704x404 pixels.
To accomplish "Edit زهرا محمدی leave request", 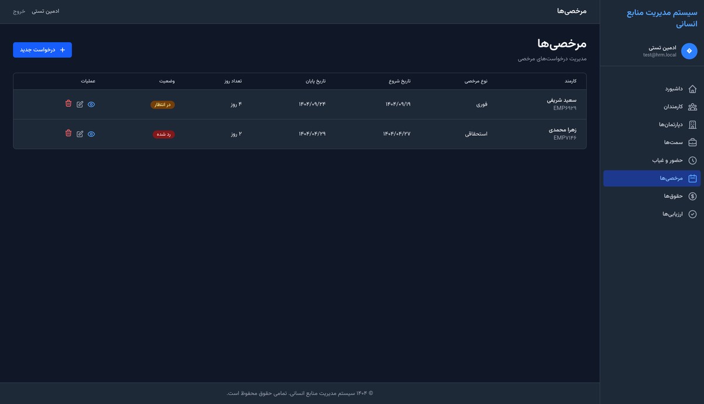I will click(80, 134).
